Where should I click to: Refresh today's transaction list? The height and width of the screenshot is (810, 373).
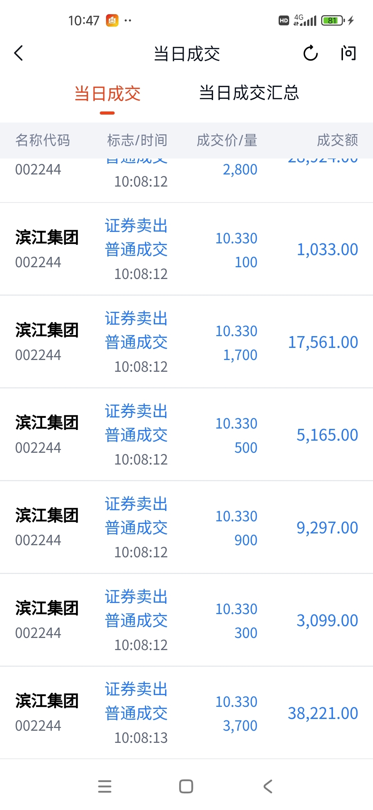pos(310,53)
